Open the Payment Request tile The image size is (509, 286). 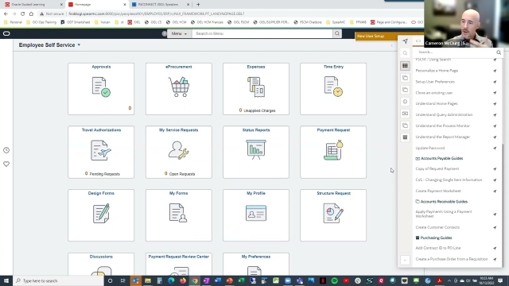(333, 152)
